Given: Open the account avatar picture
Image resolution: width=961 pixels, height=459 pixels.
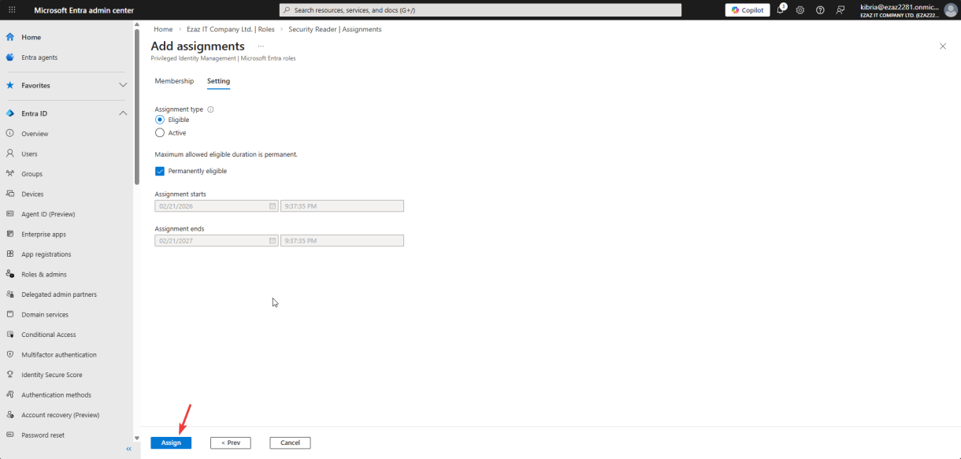Looking at the screenshot, I should (950, 10).
